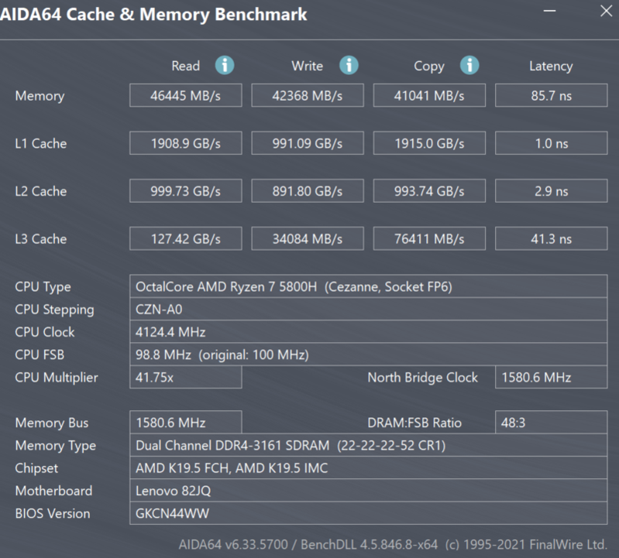Click the DRAM:FSB Ratio 48:3 field
The width and height of the screenshot is (619, 558).
coord(551,423)
